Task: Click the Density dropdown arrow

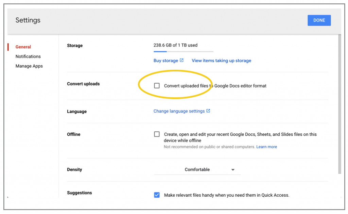Action: (233, 170)
